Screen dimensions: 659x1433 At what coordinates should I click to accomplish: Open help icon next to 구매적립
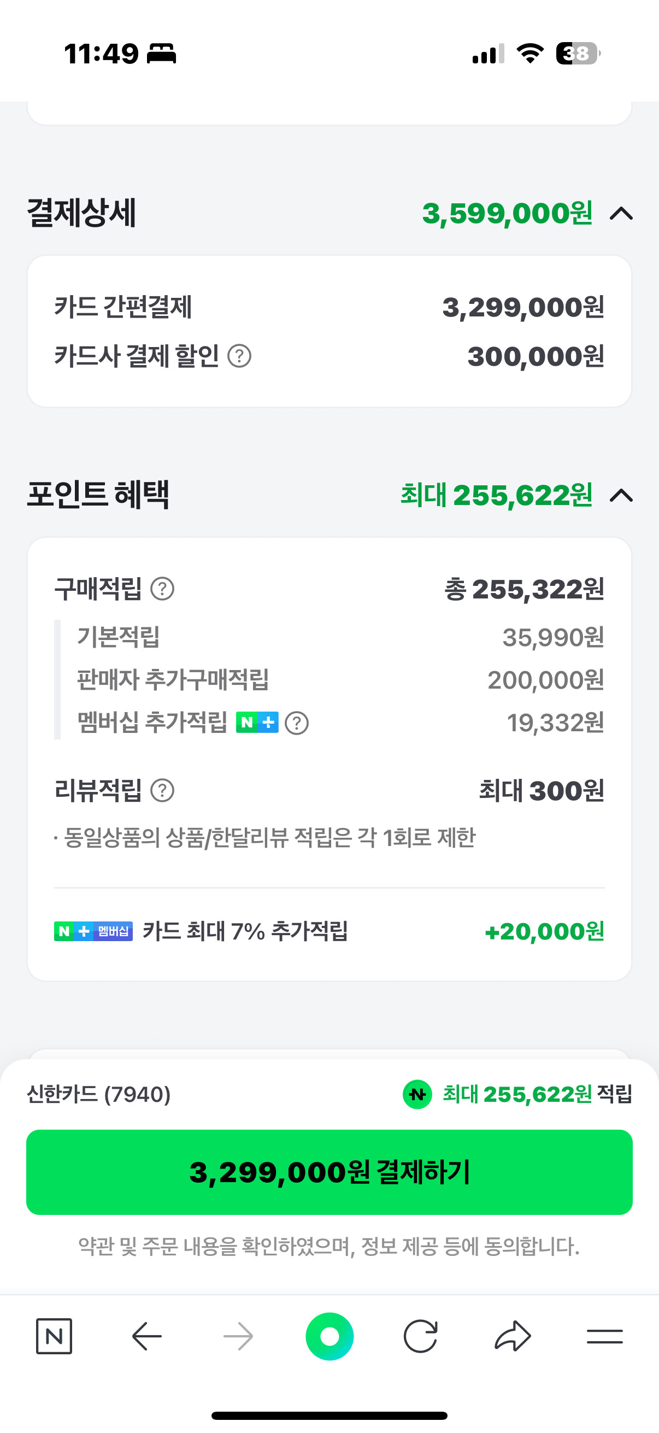coord(163,589)
